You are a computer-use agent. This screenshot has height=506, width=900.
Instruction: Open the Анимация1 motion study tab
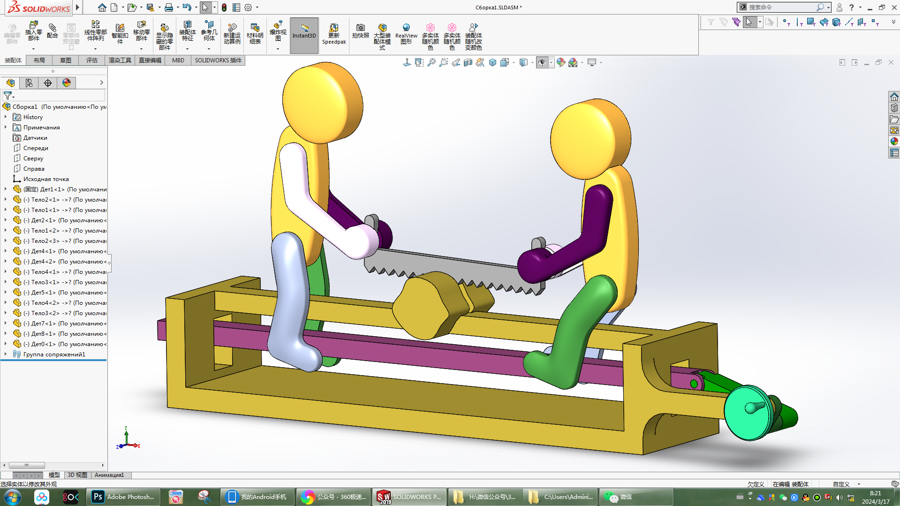coord(109,475)
